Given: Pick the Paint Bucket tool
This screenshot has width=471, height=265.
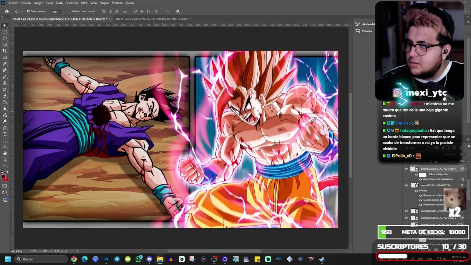Looking at the screenshot, I should tap(5, 102).
